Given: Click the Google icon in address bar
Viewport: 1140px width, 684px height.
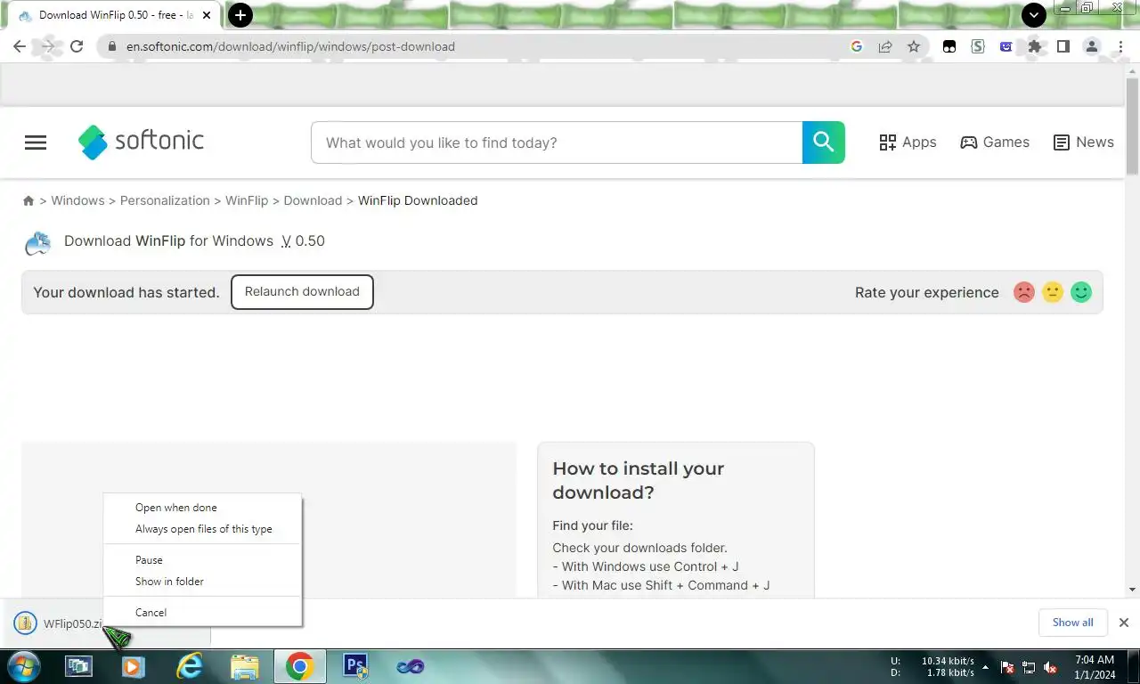Looking at the screenshot, I should (x=857, y=46).
